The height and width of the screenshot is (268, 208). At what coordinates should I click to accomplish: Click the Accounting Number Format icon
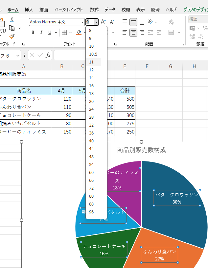[x=192, y=28]
